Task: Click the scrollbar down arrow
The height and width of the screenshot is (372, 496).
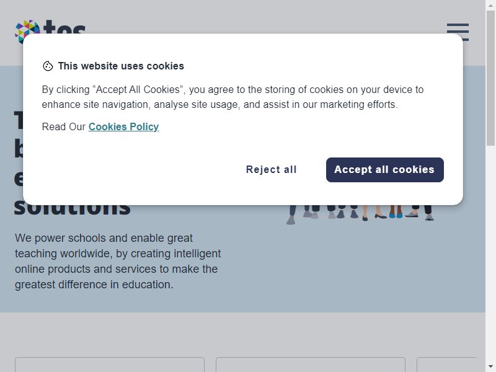Action: [x=490, y=366]
